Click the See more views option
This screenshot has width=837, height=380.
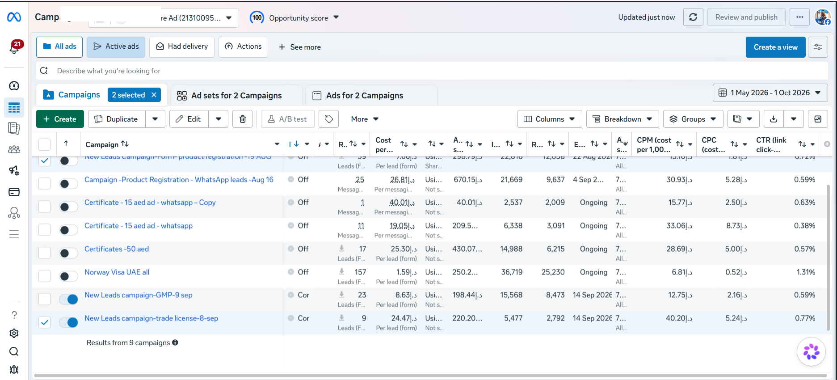[299, 47]
